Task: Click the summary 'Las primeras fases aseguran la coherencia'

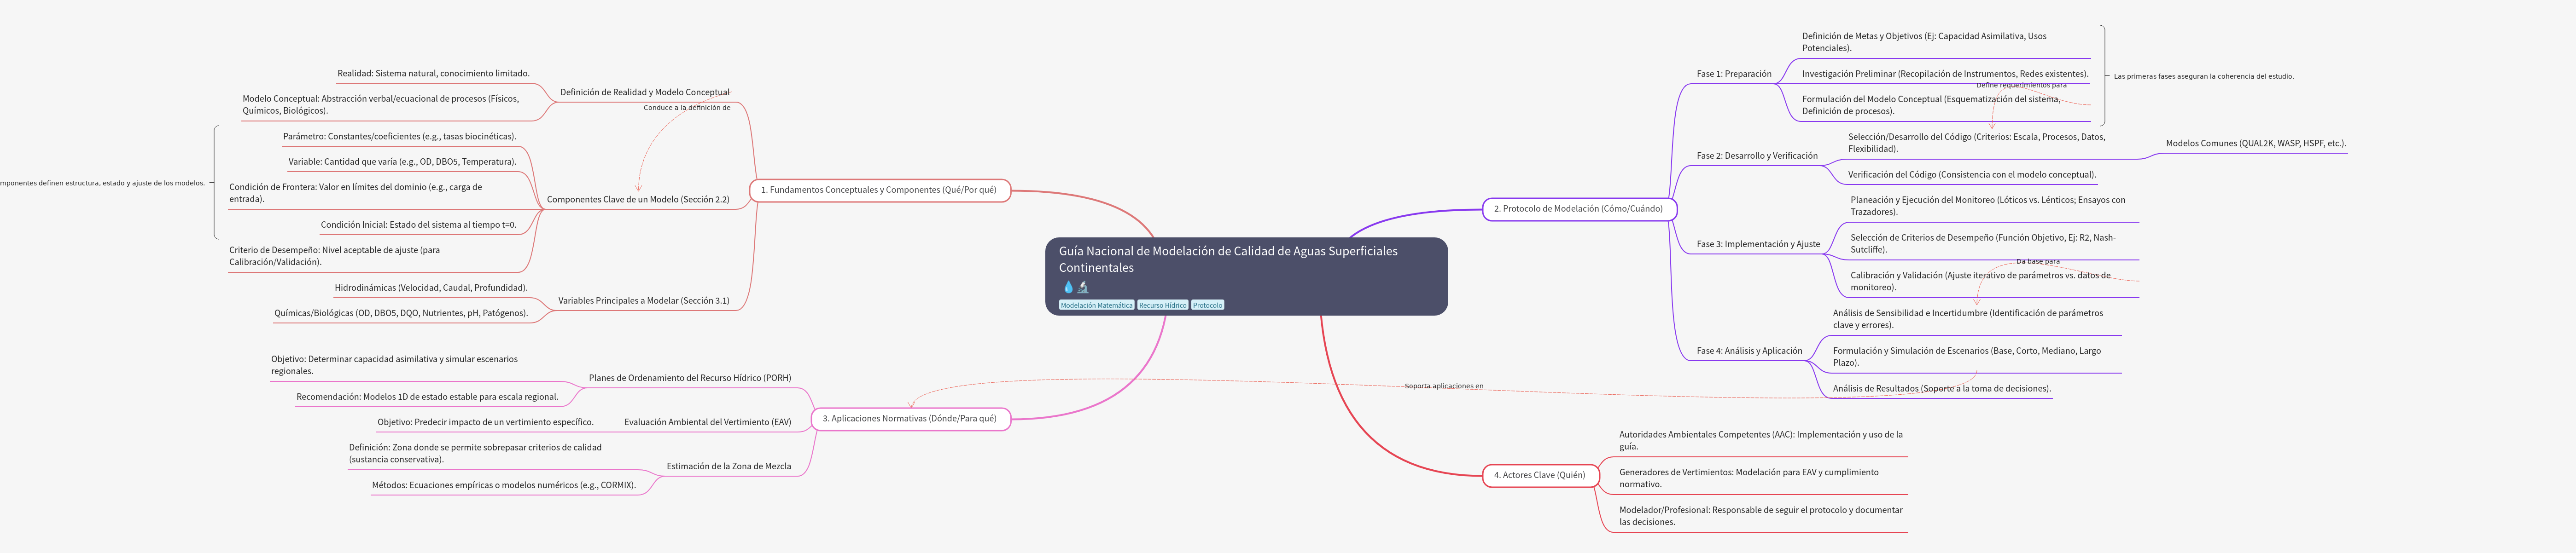Action: pos(2203,77)
